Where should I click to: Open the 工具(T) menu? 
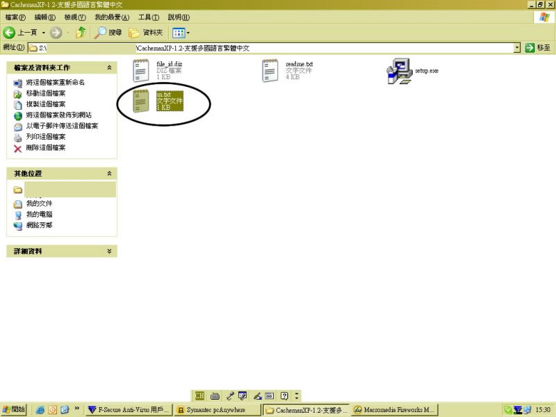tap(149, 17)
